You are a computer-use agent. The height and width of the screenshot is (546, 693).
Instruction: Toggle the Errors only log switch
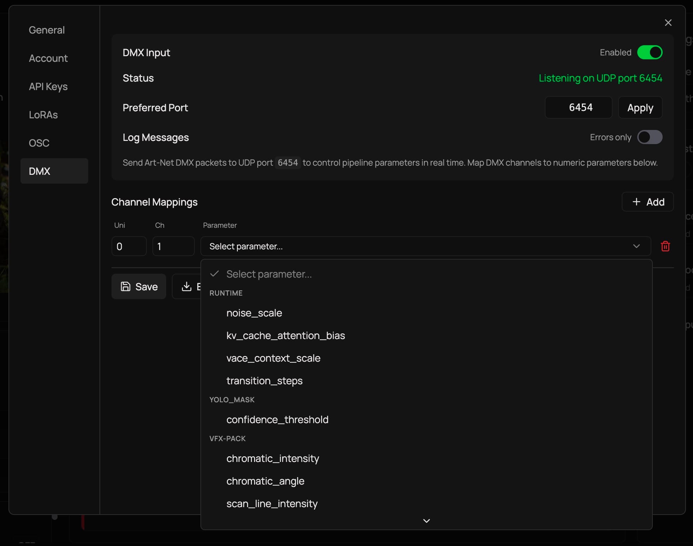click(650, 137)
